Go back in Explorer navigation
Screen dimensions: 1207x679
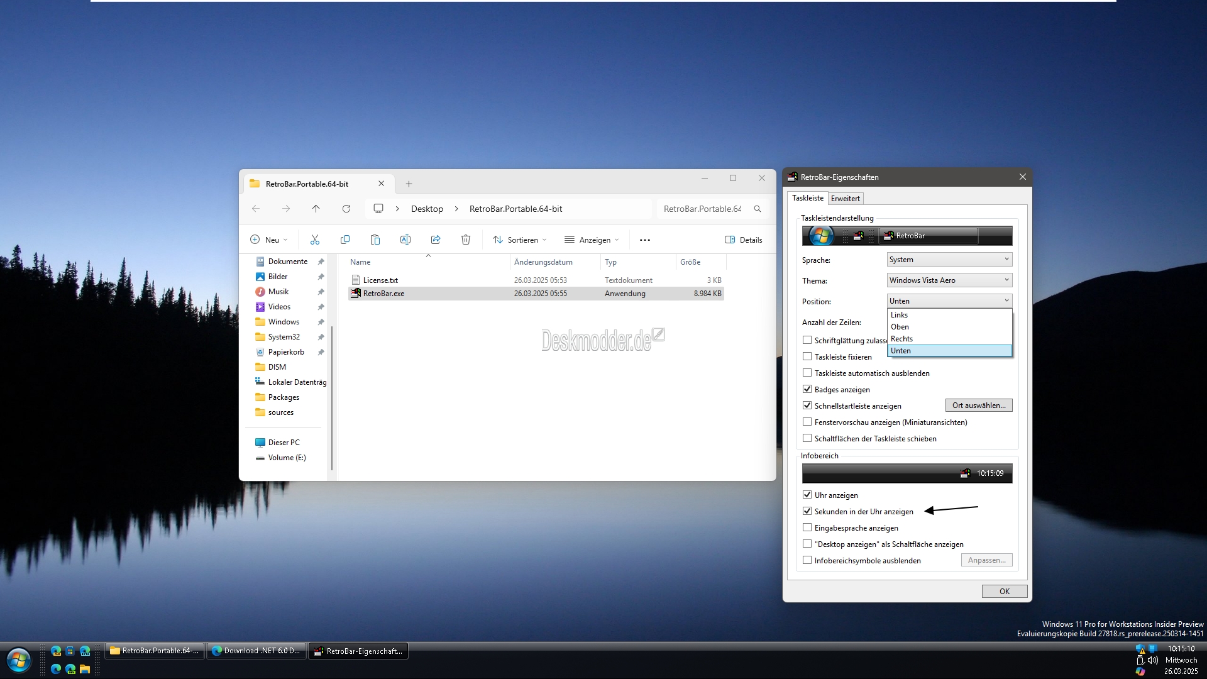coord(256,209)
